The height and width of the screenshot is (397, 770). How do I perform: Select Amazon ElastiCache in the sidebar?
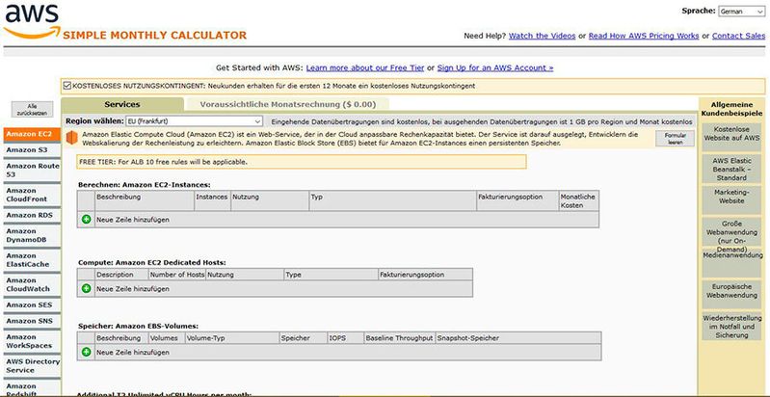click(32, 260)
